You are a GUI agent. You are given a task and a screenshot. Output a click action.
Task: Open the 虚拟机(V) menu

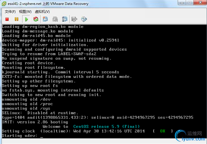(x=42, y=12)
